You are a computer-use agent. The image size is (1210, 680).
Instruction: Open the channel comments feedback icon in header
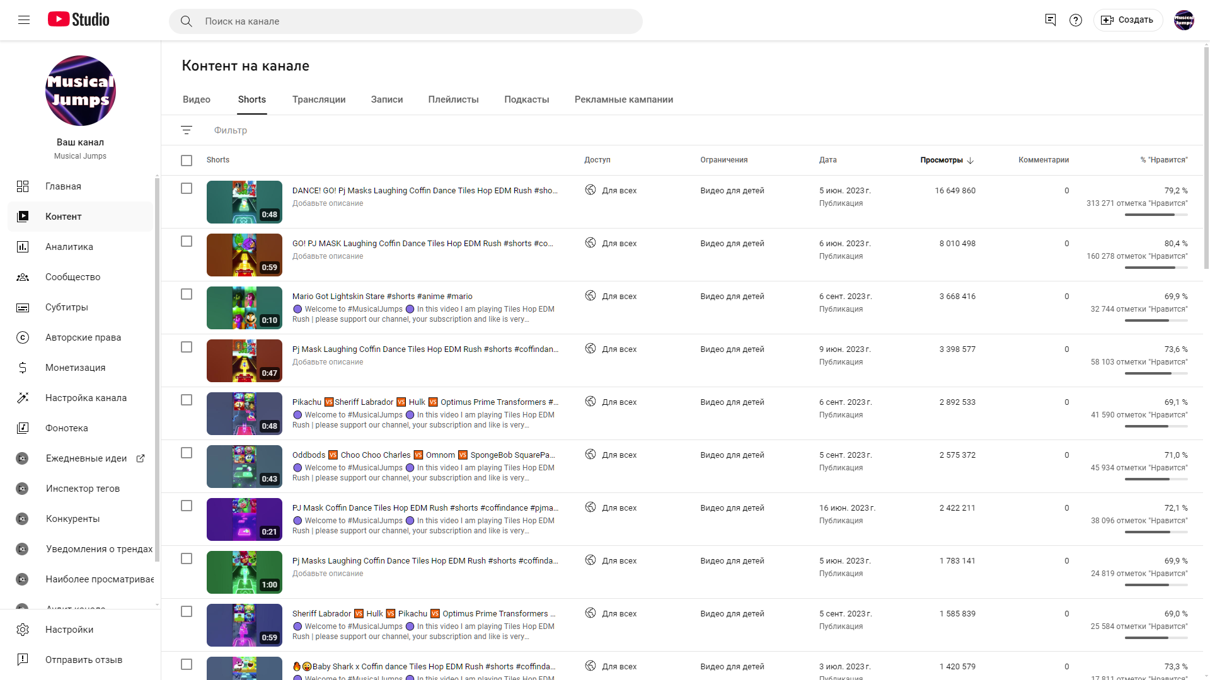click(1050, 20)
